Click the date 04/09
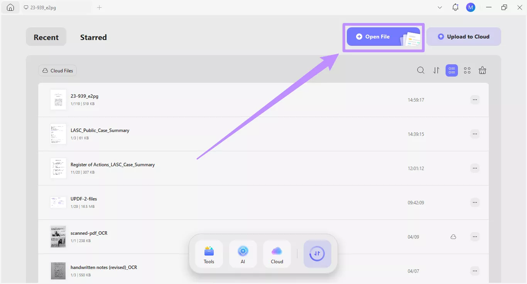This screenshot has height=284, width=527. (413, 237)
